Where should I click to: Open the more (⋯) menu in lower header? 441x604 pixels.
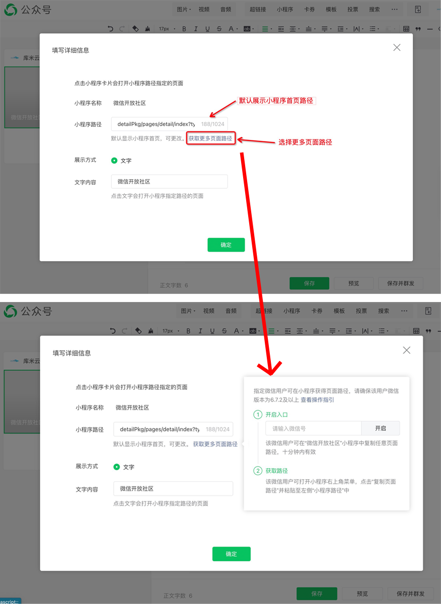point(404,311)
